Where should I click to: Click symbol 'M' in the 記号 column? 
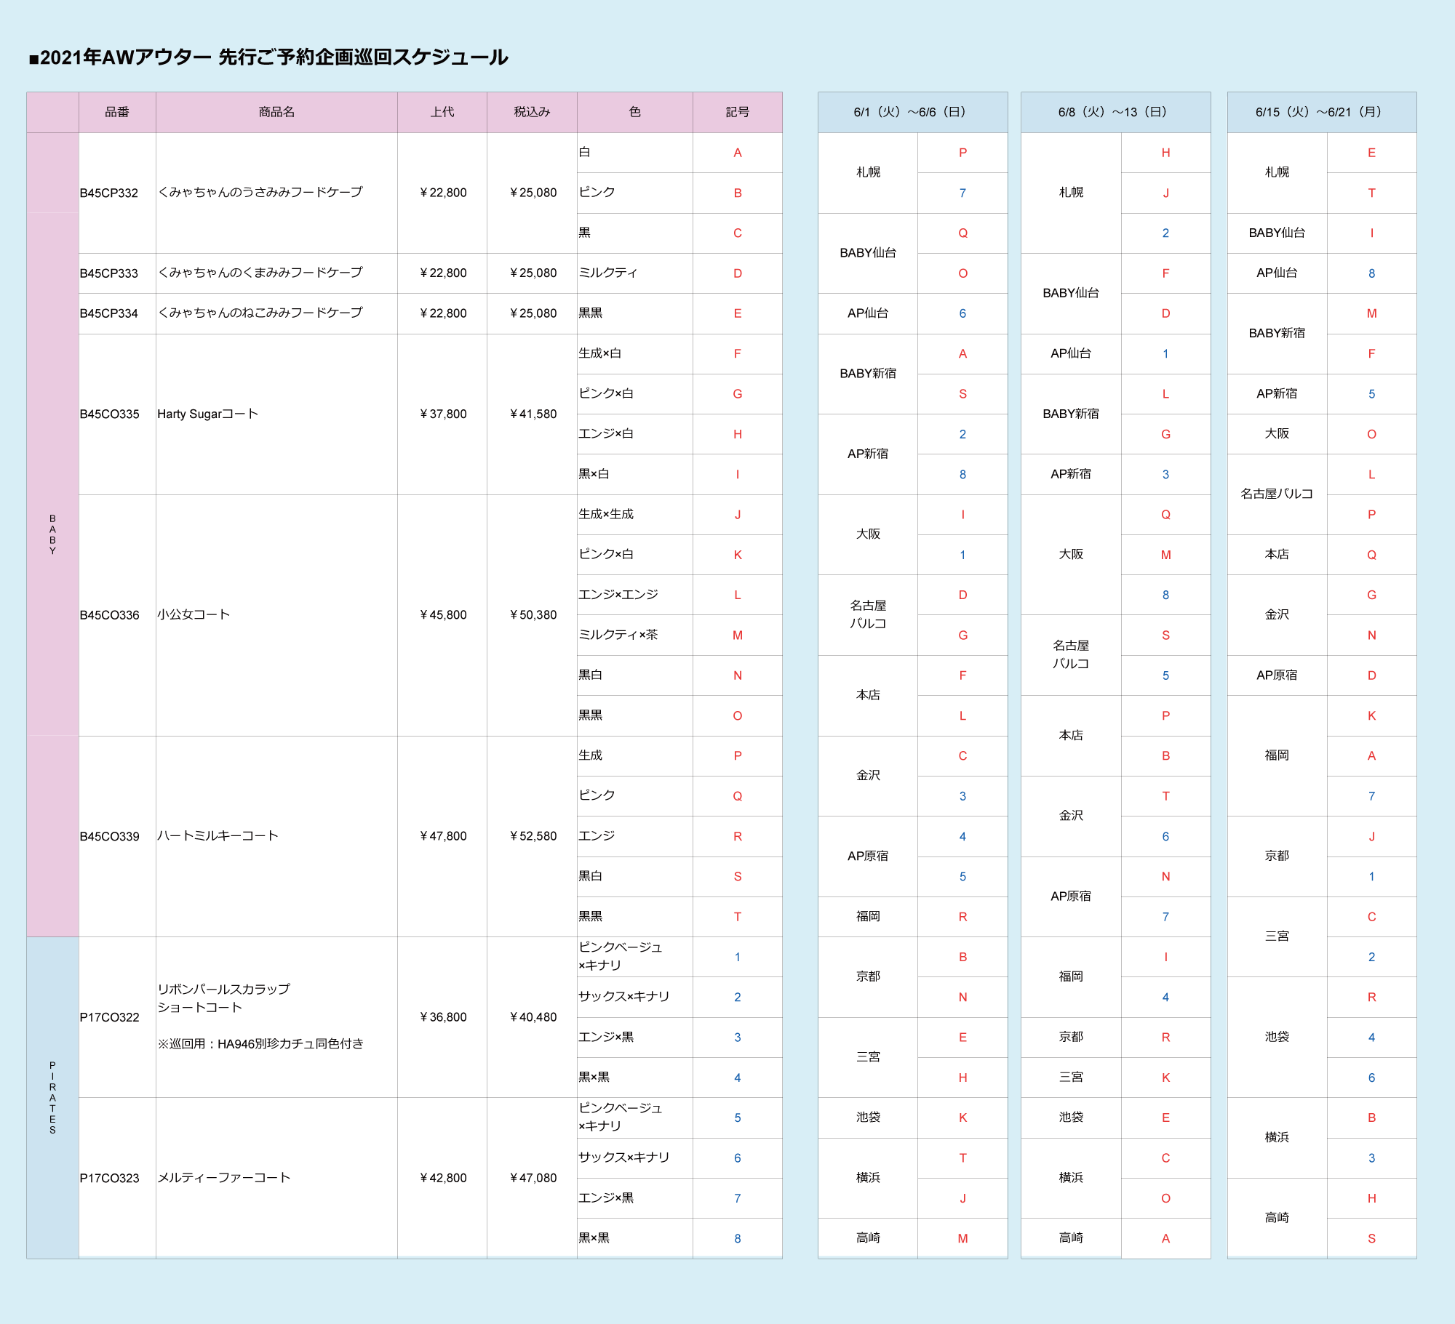click(738, 635)
